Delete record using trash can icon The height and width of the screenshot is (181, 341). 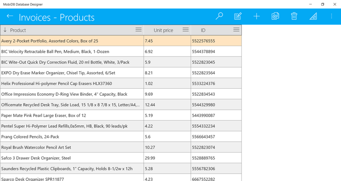click(x=294, y=16)
